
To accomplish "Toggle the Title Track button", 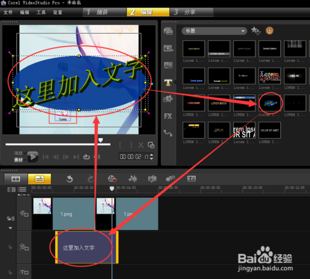I will (24, 272).
